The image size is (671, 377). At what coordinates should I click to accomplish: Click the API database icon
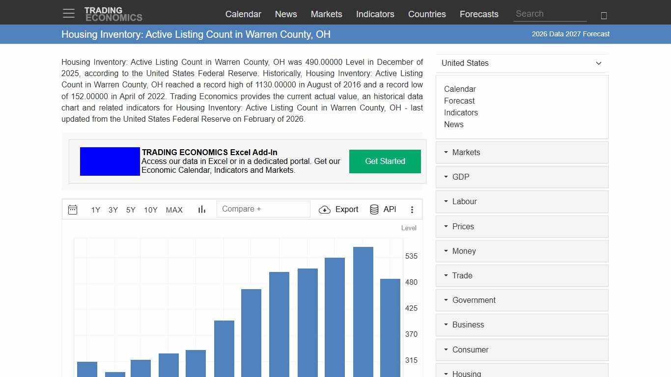point(374,209)
